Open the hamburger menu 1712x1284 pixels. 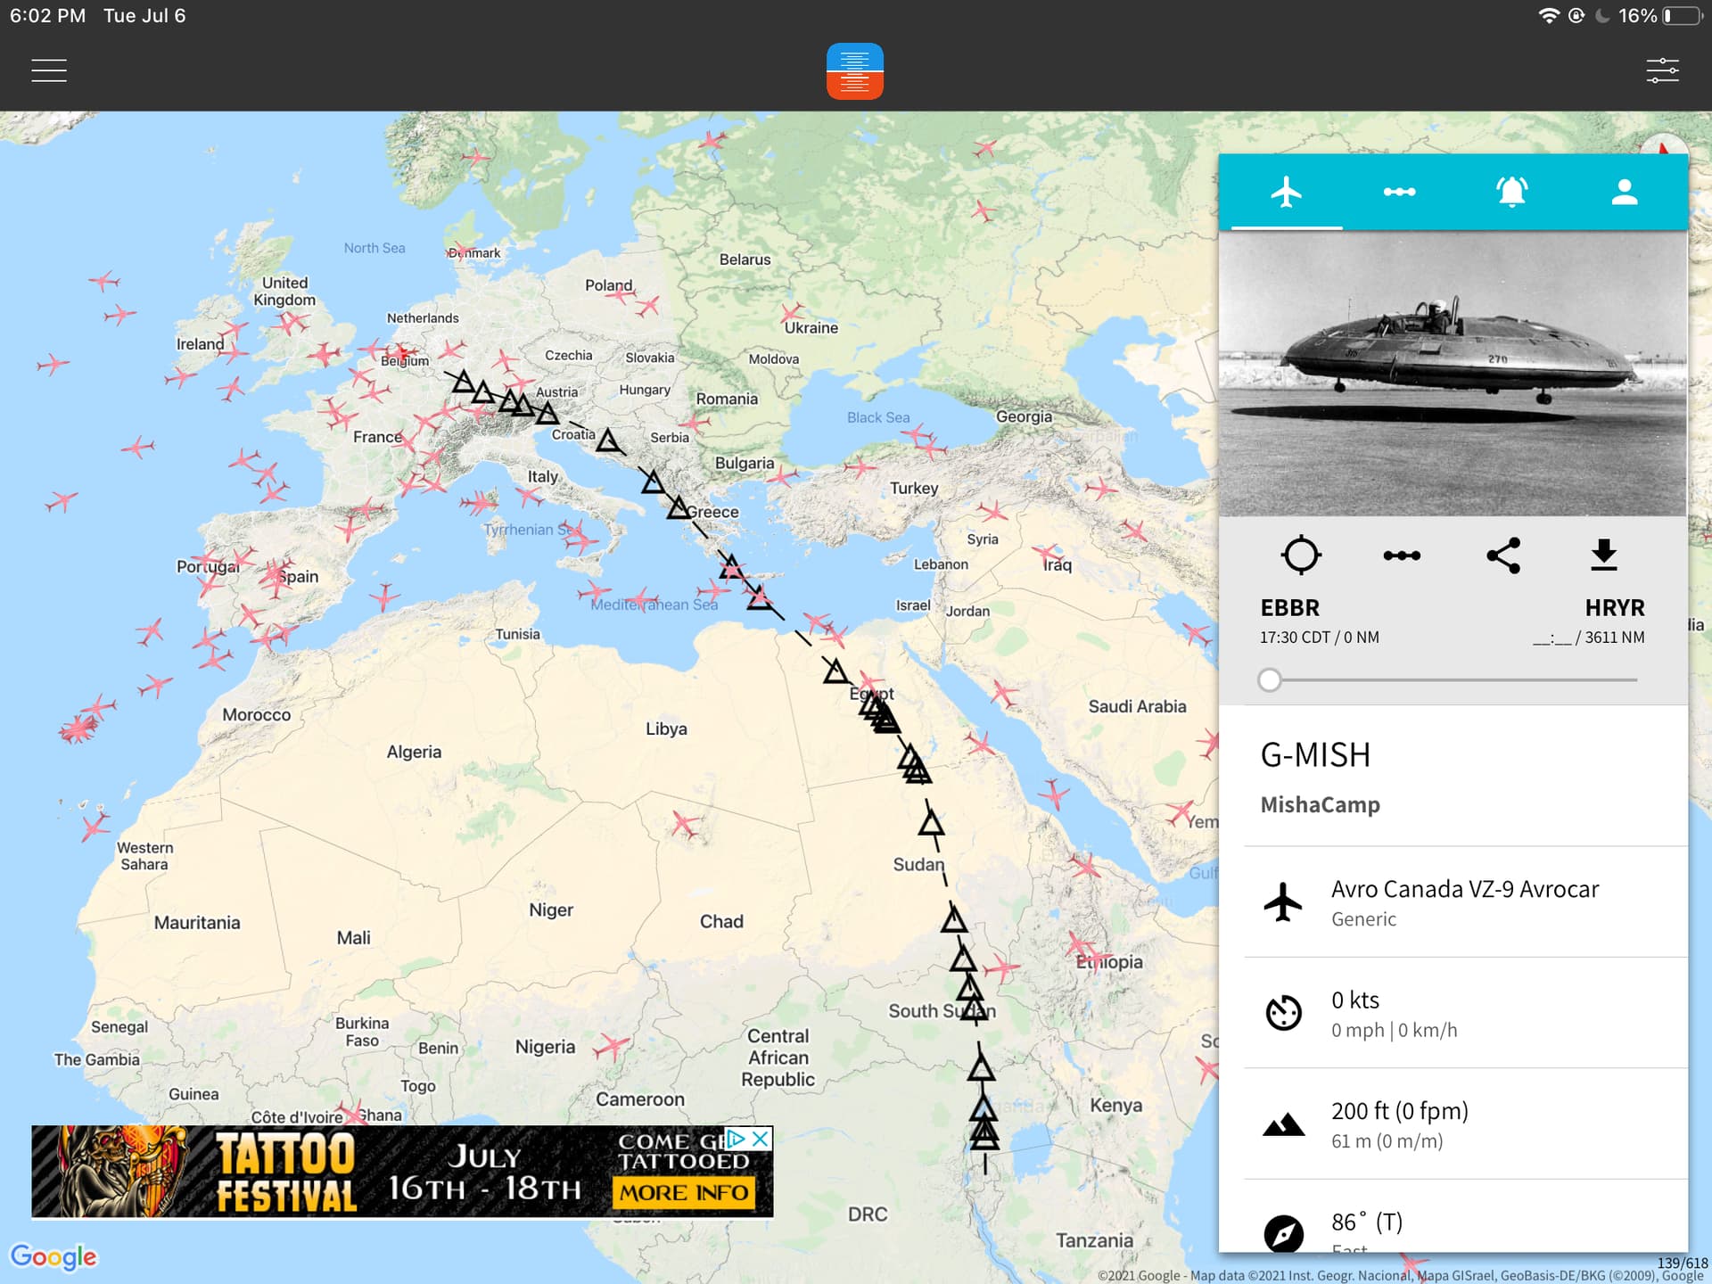pos(49,70)
